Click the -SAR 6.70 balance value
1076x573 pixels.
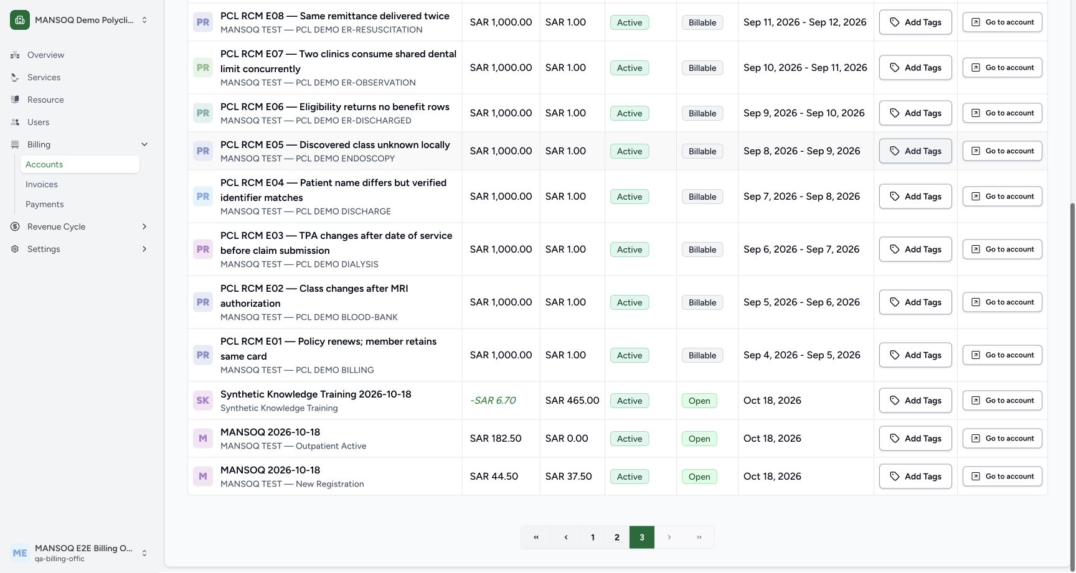(493, 401)
